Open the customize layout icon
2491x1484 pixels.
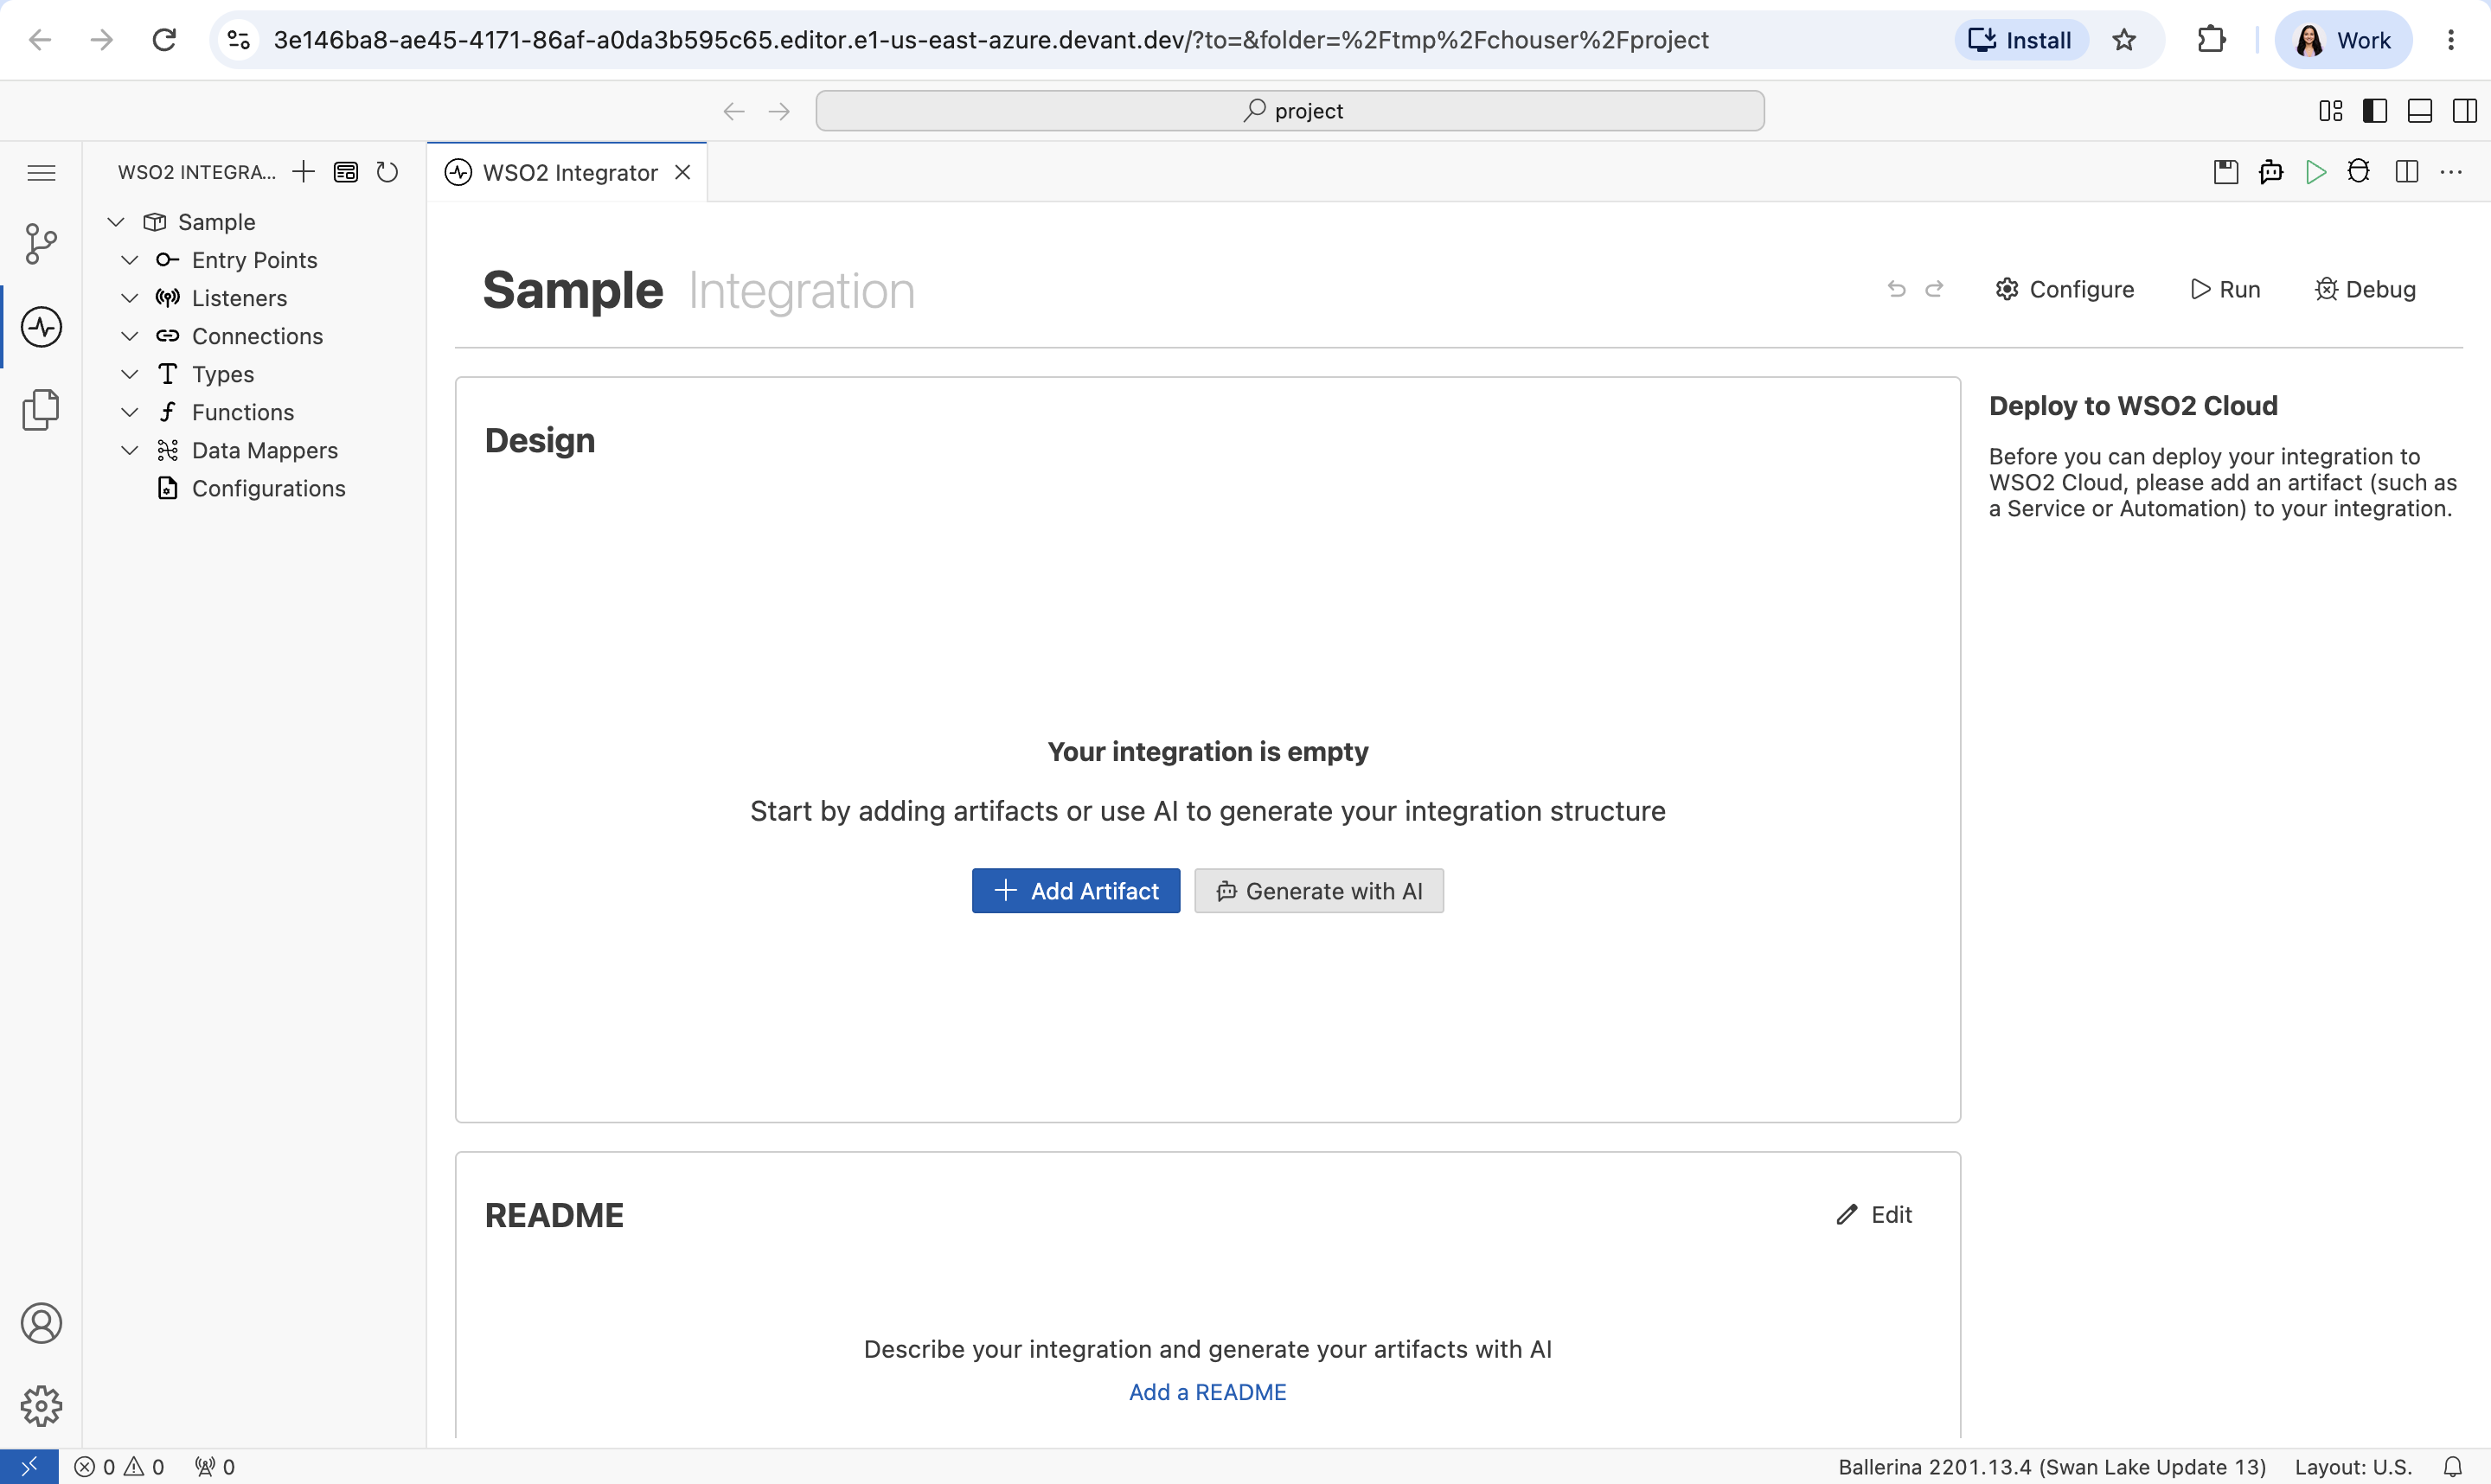(2330, 111)
